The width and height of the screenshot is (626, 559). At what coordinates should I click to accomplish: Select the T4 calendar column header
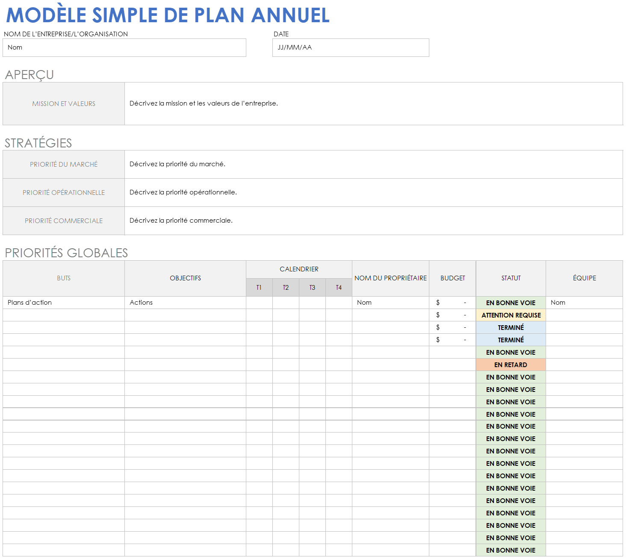[339, 287]
